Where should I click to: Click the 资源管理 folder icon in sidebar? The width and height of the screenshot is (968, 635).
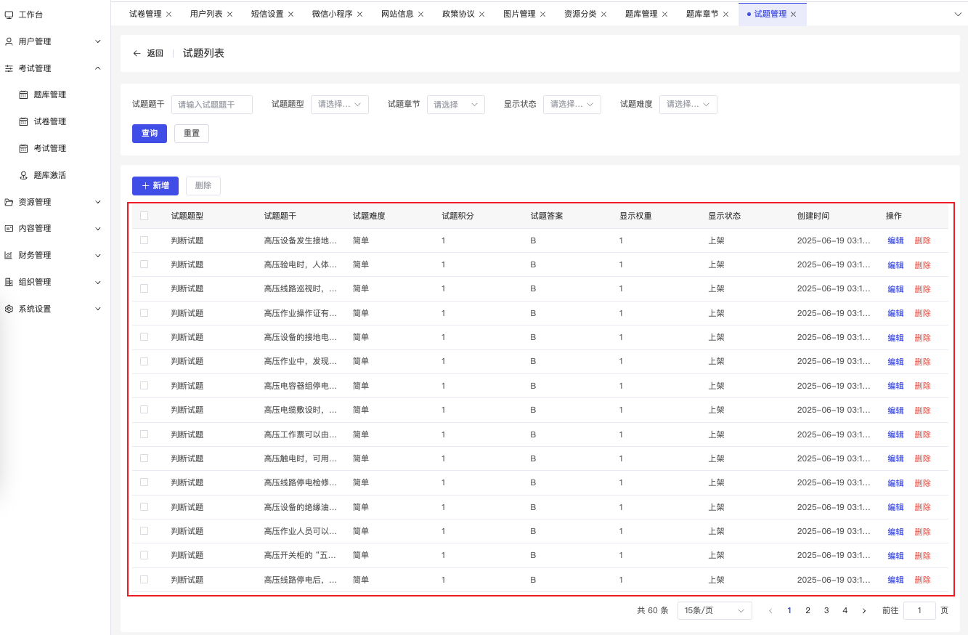(9, 201)
